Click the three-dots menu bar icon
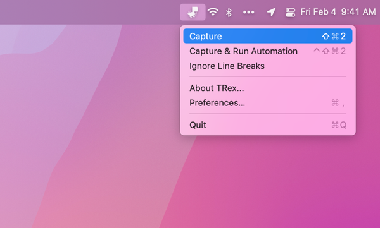380x228 pixels. tap(249, 12)
